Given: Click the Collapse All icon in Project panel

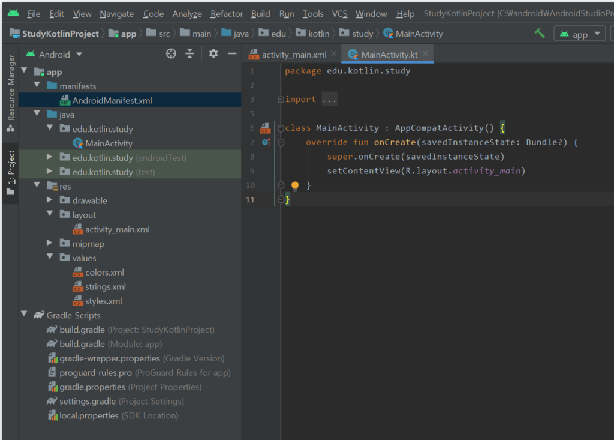Looking at the screenshot, I should pyautogui.click(x=190, y=54).
